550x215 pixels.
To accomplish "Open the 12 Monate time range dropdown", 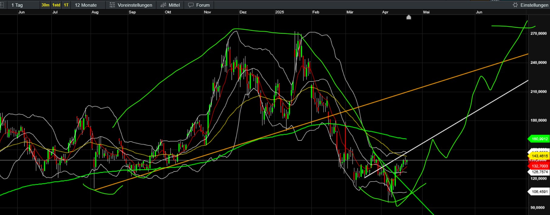I will (x=86, y=5).
